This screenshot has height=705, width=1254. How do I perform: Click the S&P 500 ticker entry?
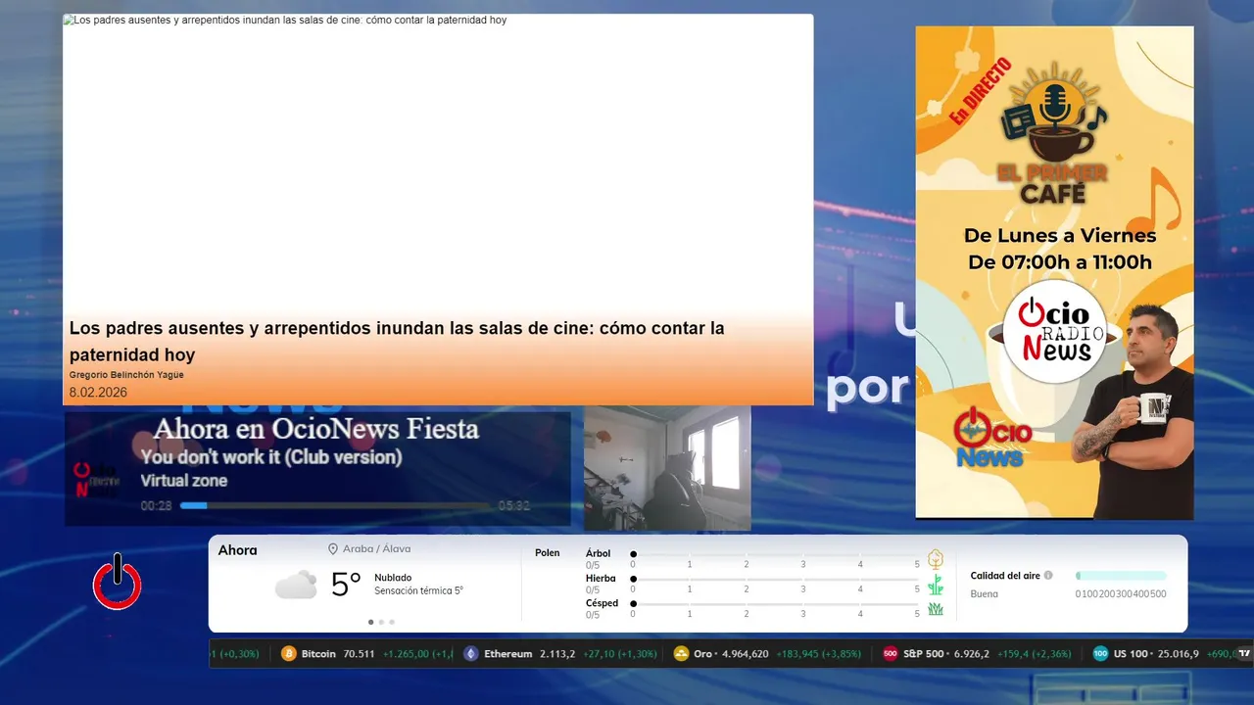[978, 653]
